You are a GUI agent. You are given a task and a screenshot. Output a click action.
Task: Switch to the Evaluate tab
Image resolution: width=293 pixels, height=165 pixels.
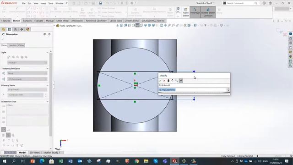point(38,21)
